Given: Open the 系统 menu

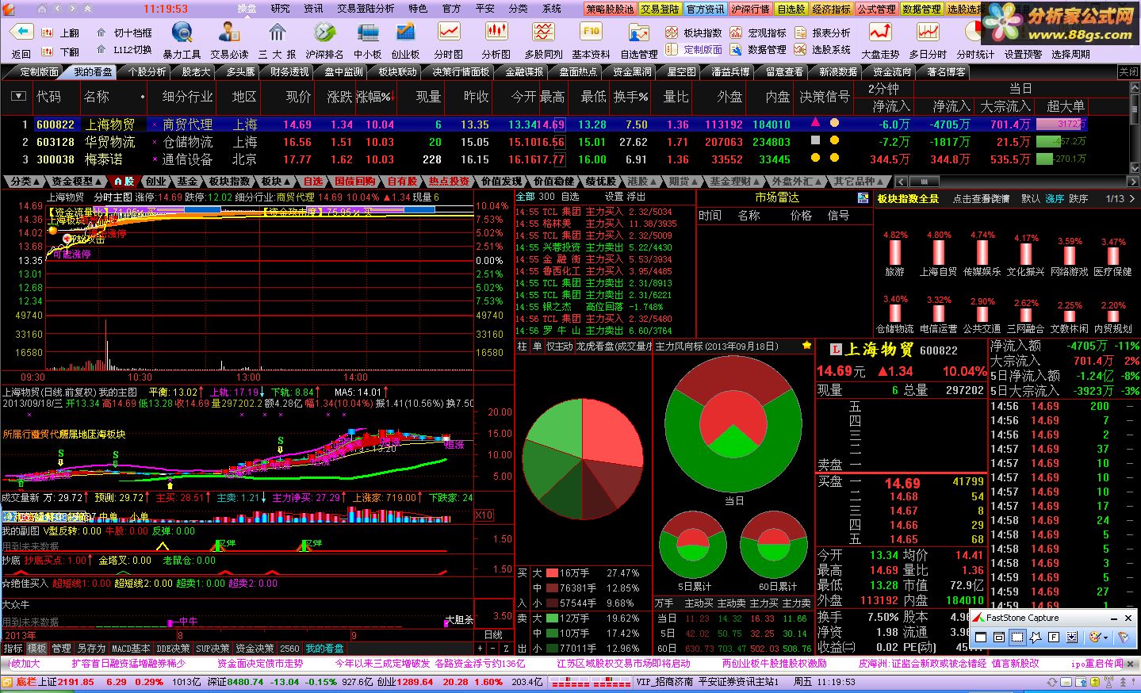Looking at the screenshot, I should point(552,9).
